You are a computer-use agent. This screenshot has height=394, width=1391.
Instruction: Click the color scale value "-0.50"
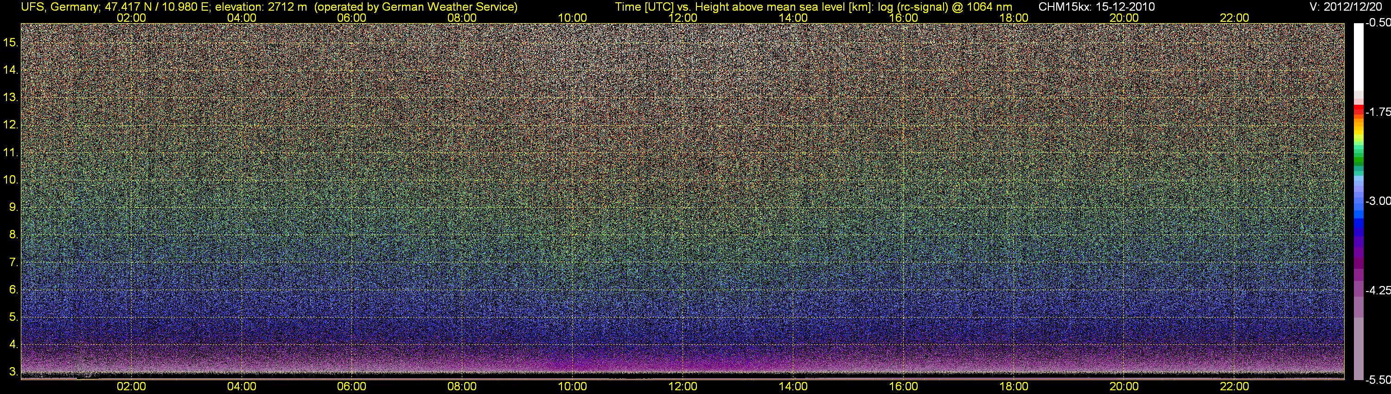click(x=1378, y=23)
